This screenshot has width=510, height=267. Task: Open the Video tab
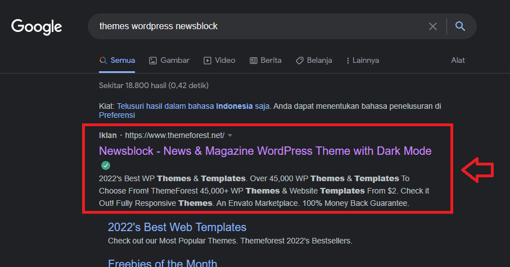click(219, 61)
